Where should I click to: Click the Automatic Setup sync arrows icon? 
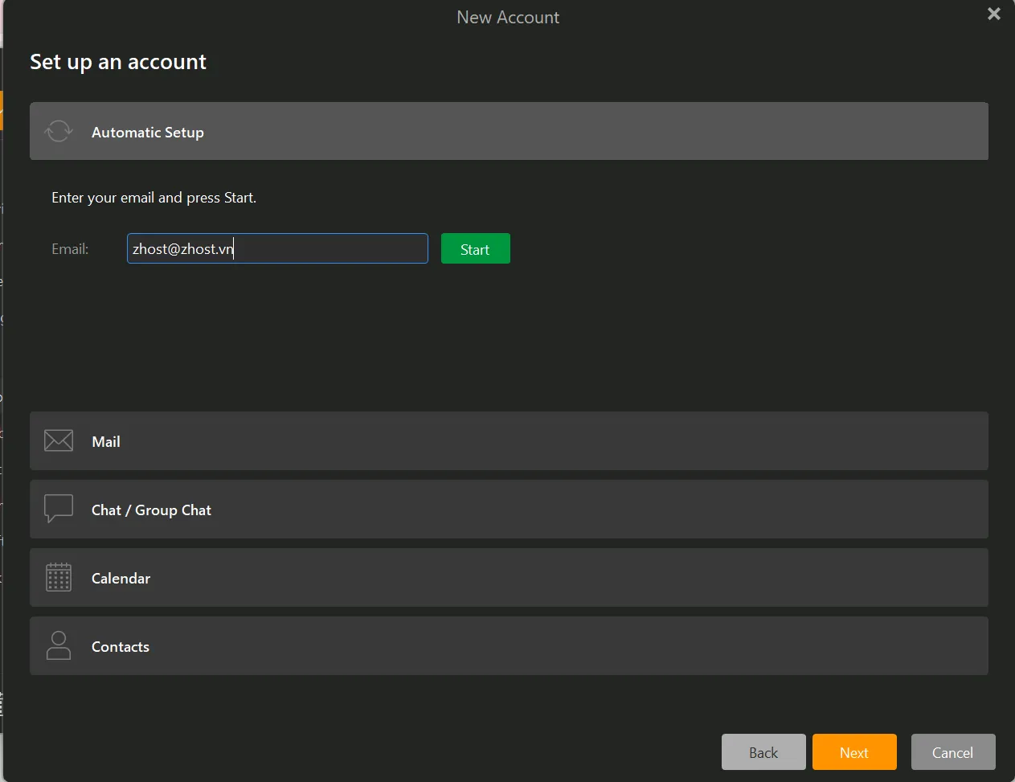click(x=59, y=131)
